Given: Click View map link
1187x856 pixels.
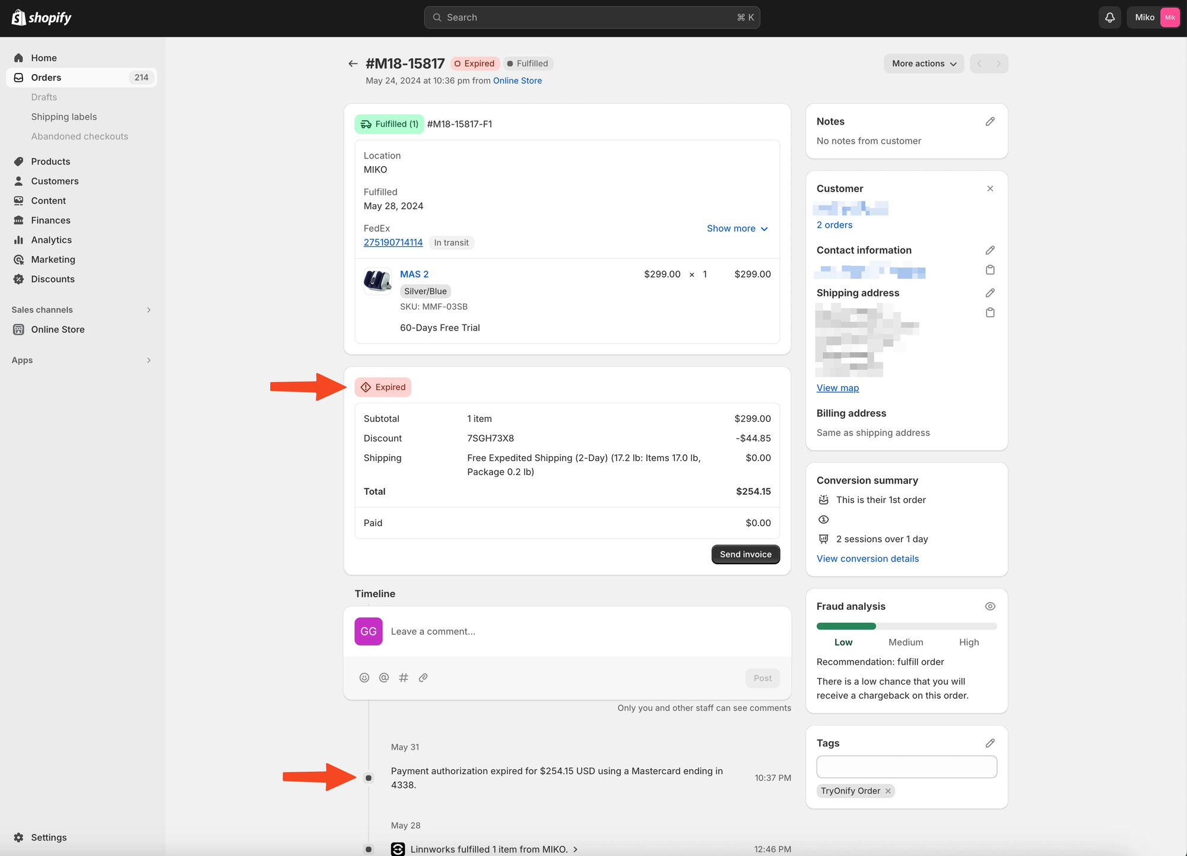Looking at the screenshot, I should point(837,388).
